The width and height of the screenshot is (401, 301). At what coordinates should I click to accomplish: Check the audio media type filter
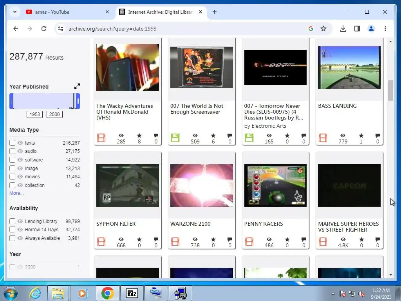(x=12, y=151)
